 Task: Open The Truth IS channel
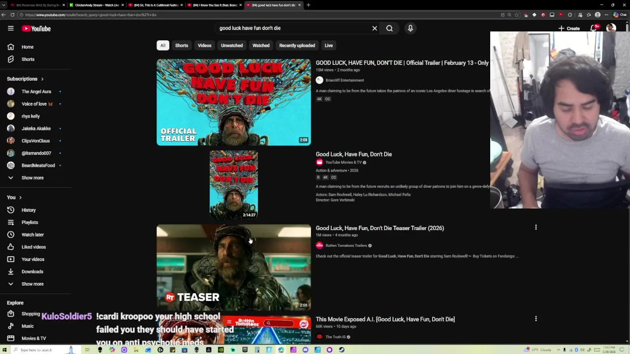[335, 337]
